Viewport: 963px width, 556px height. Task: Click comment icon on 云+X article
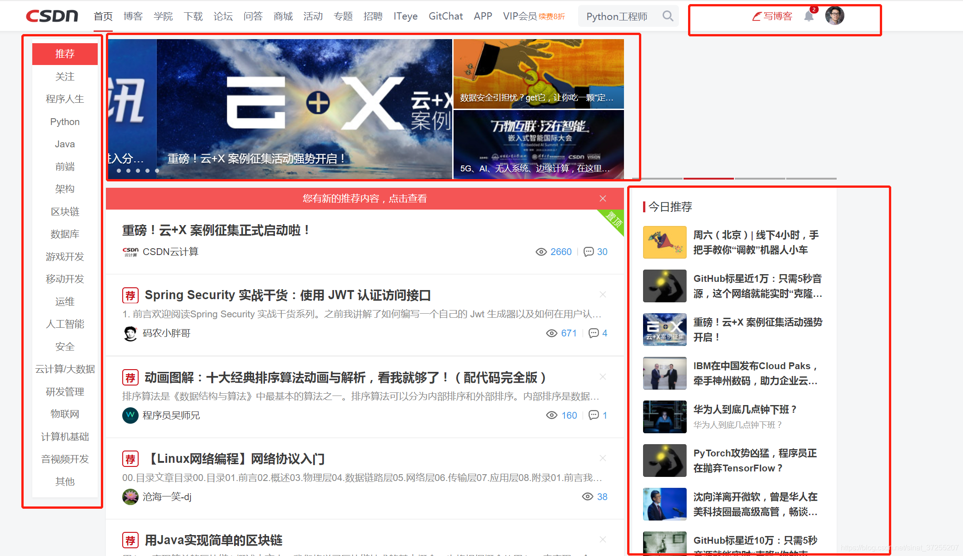click(x=589, y=252)
